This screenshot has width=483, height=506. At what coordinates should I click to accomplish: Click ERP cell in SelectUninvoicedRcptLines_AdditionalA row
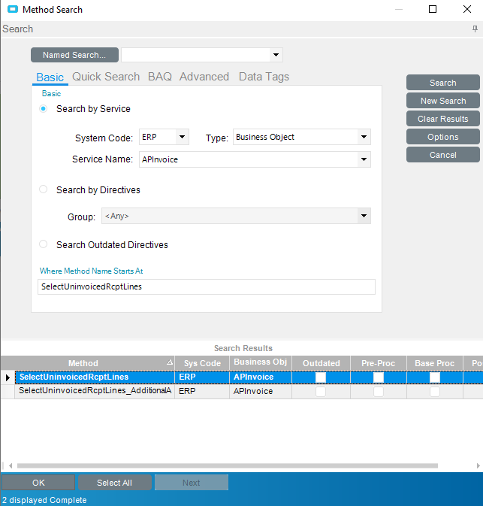(202, 391)
